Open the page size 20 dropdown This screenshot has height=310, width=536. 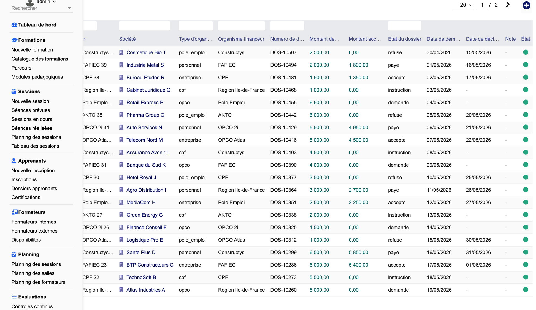(466, 5)
